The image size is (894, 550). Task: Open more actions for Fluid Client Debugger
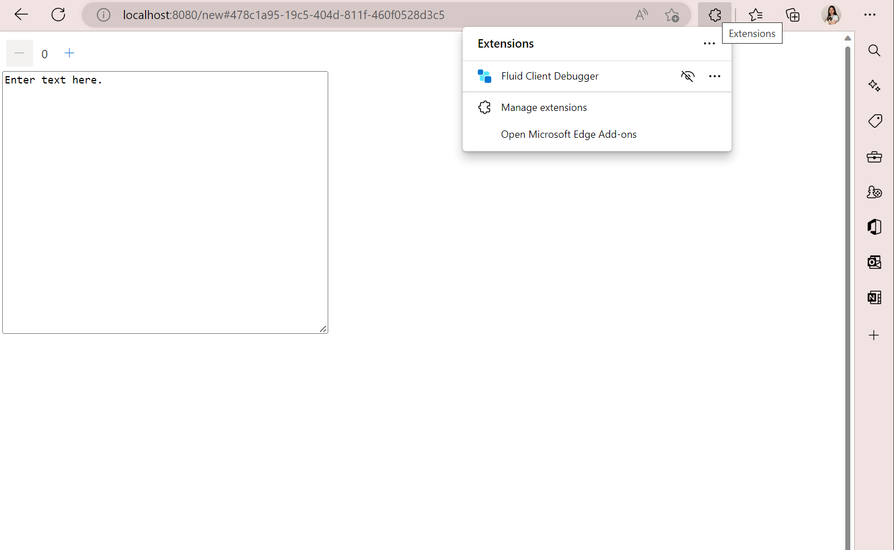715,76
